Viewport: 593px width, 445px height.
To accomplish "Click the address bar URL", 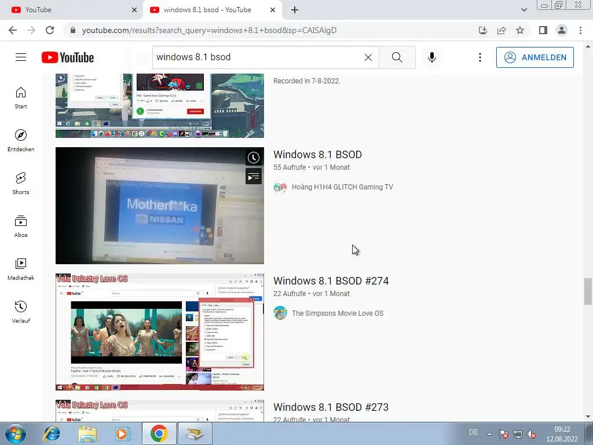I will pyautogui.click(x=209, y=30).
